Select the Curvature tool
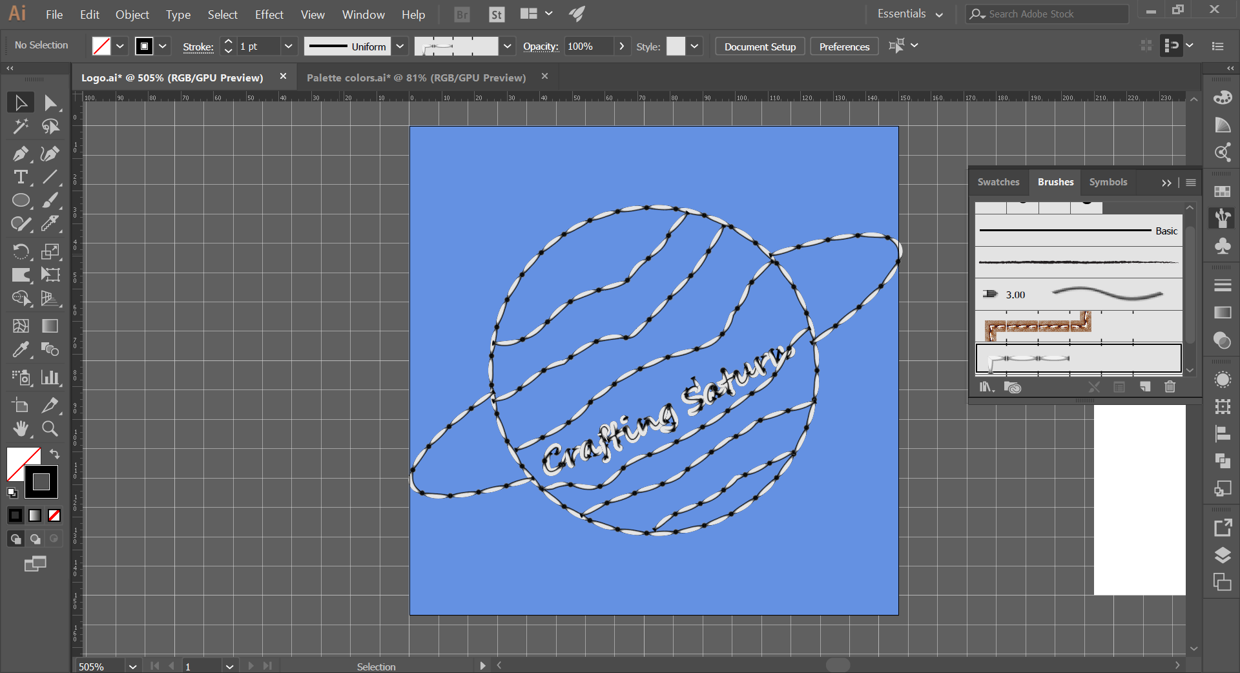Screen dimensions: 1240x673 [50, 154]
